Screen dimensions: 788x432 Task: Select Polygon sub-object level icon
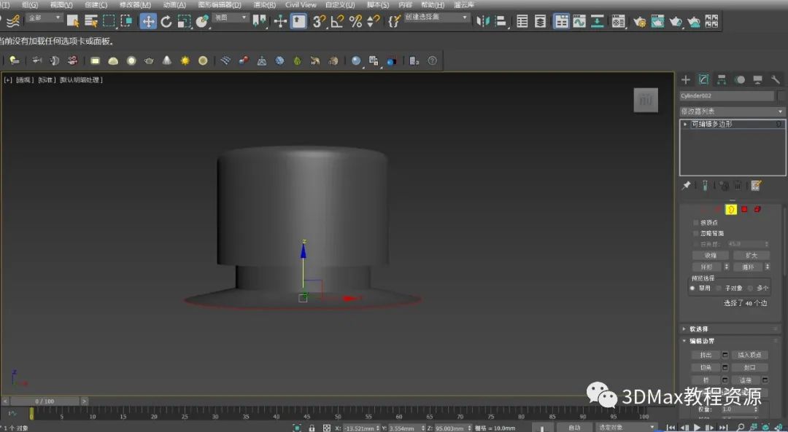pyautogui.click(x=744, y=209)
